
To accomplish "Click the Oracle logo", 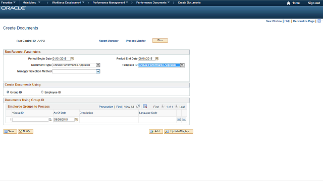I will coord(14,8).
